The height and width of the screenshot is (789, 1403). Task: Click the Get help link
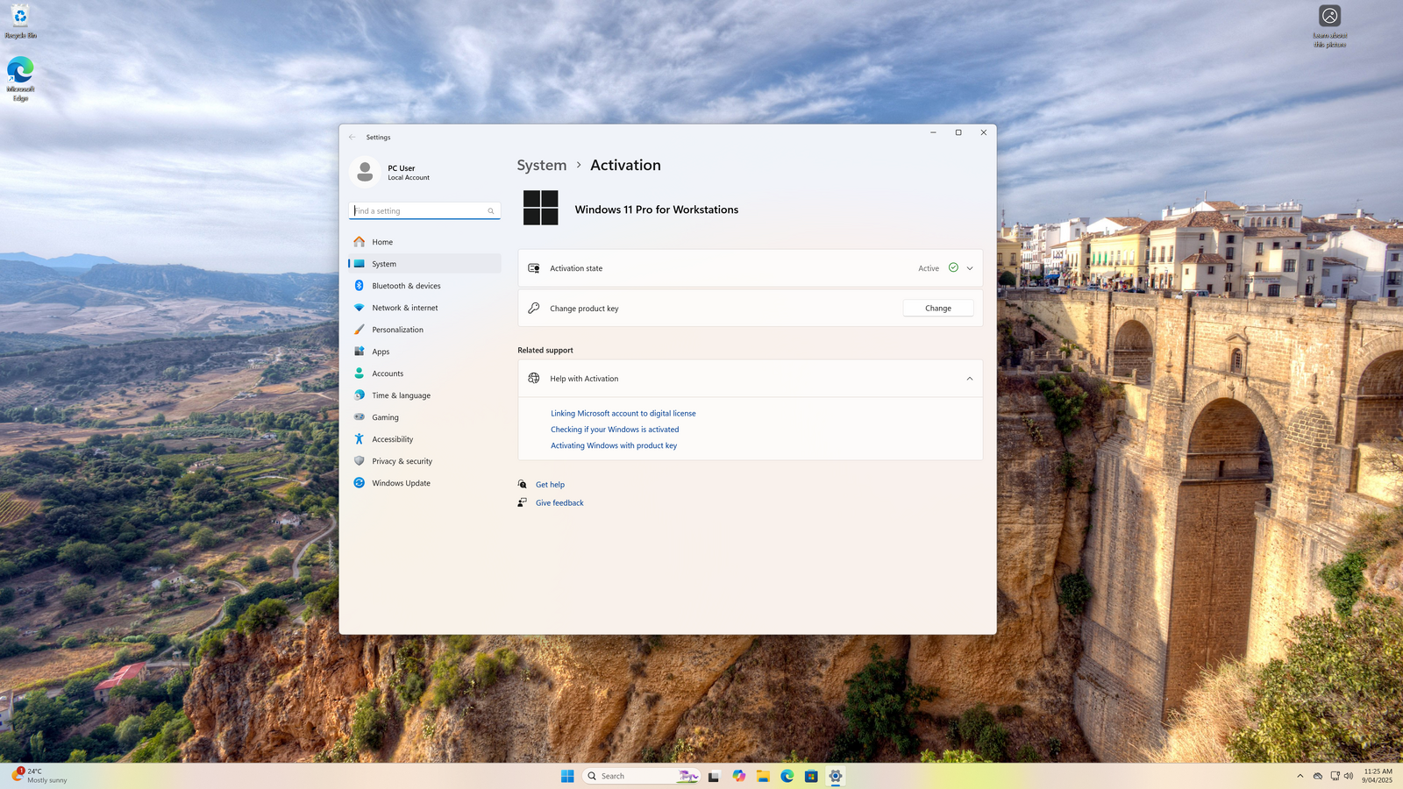point(550,485)
